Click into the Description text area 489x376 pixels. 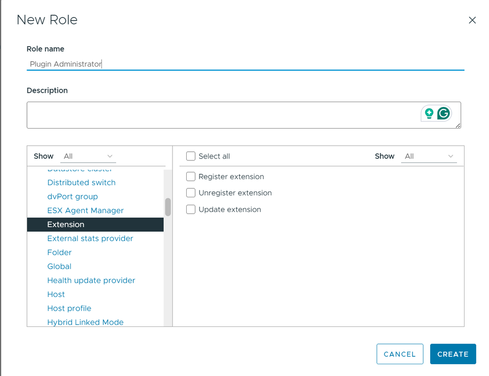coord(220,115)
